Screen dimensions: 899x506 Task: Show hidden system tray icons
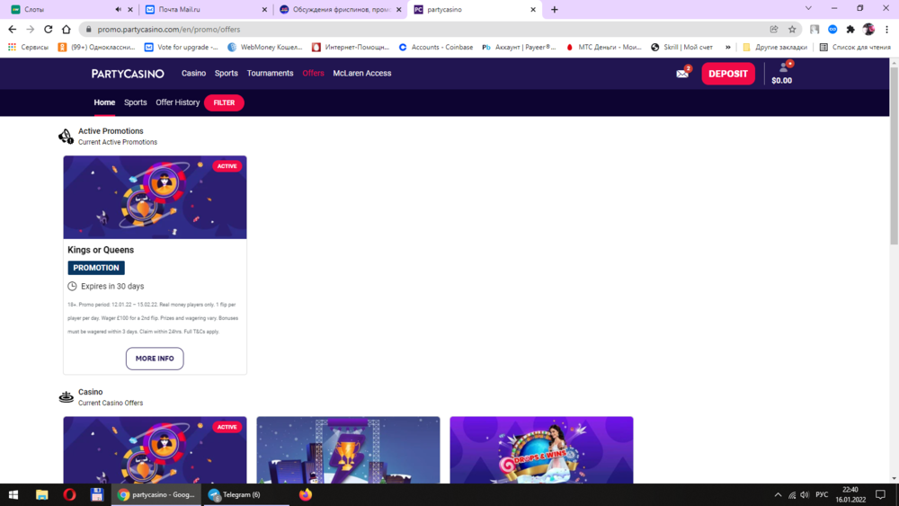(778, 494)
